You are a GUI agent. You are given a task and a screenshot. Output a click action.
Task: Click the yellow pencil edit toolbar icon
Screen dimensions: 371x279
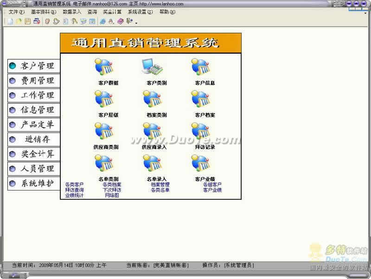19,21
